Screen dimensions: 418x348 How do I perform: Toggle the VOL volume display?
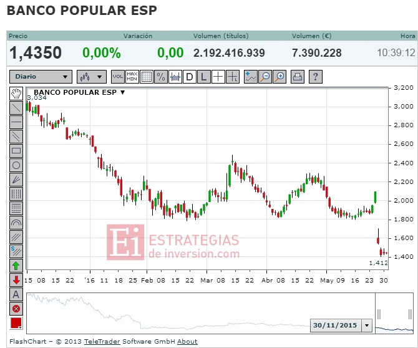pyautogui.click(x=118, y=77)
